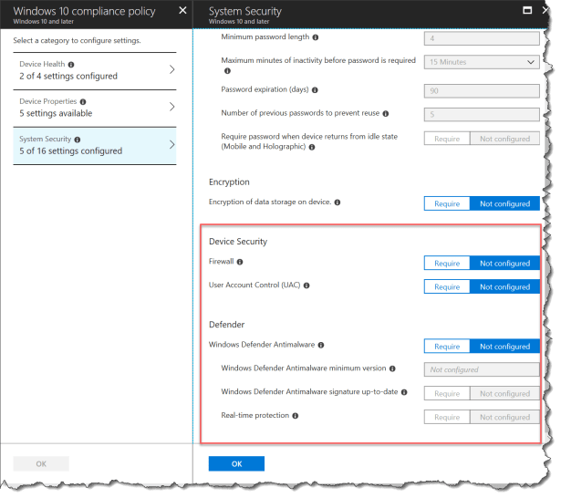This screenshot has height=498, width=561.
Task: Set Encryption of data storage to Require
Action: [447, 203]
